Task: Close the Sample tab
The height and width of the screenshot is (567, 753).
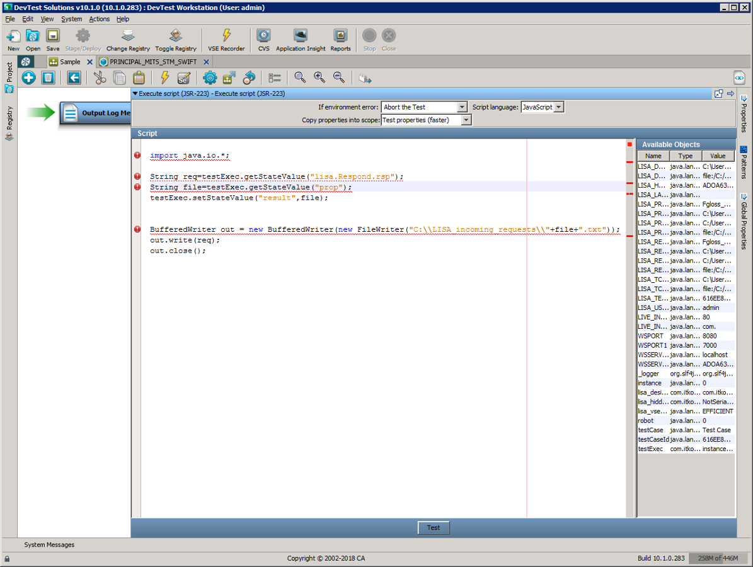Action: pos(89,62)
